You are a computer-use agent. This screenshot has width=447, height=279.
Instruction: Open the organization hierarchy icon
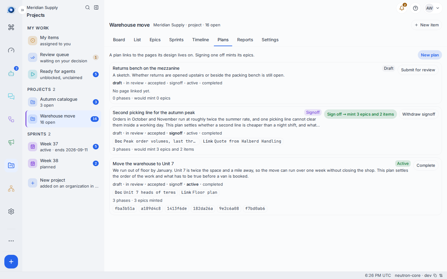click(11, 188)
